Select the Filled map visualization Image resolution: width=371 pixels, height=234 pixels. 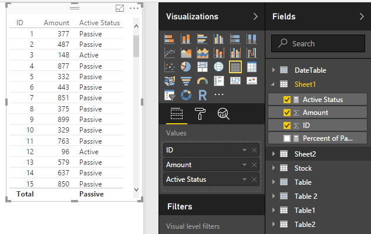coord(170,81)
